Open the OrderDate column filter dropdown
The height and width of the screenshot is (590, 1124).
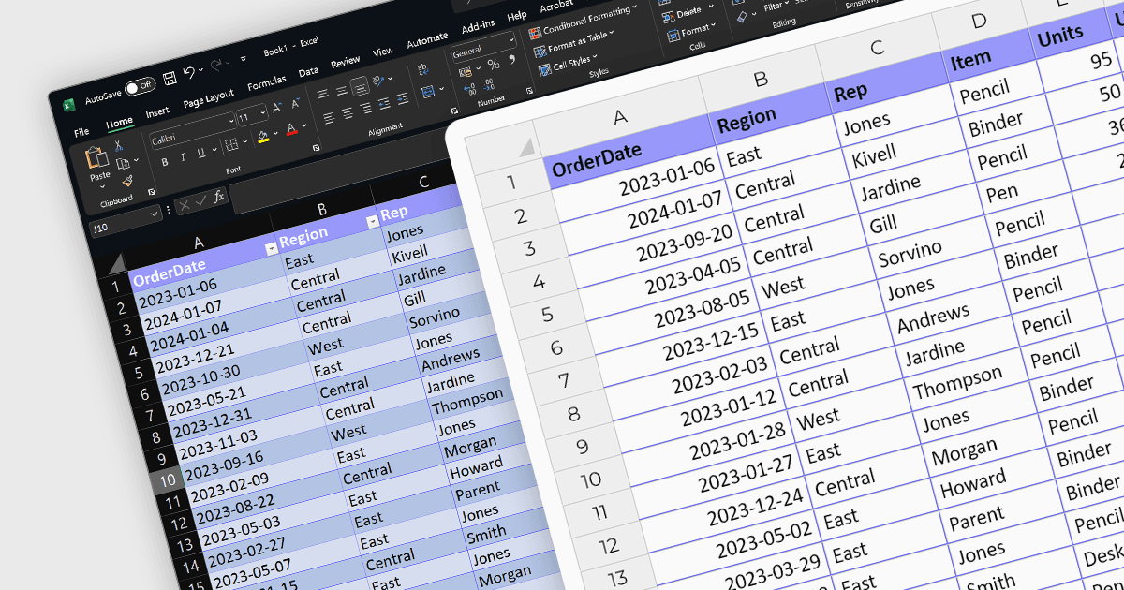click(x=272, y=248)
